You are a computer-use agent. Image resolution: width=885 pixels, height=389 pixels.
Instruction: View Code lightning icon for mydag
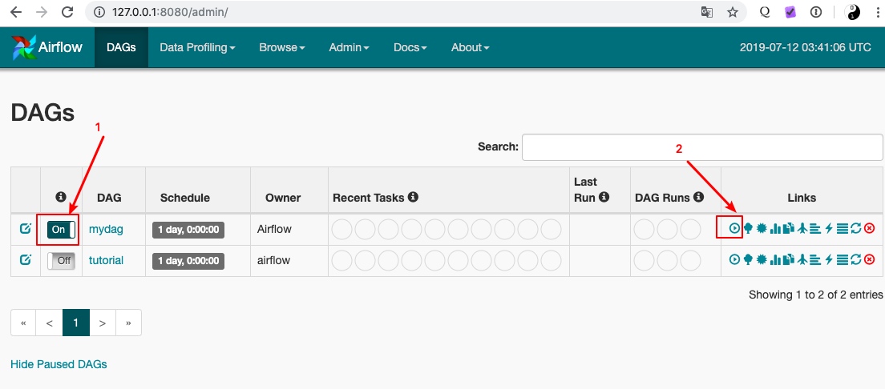(x=829, y=228)
